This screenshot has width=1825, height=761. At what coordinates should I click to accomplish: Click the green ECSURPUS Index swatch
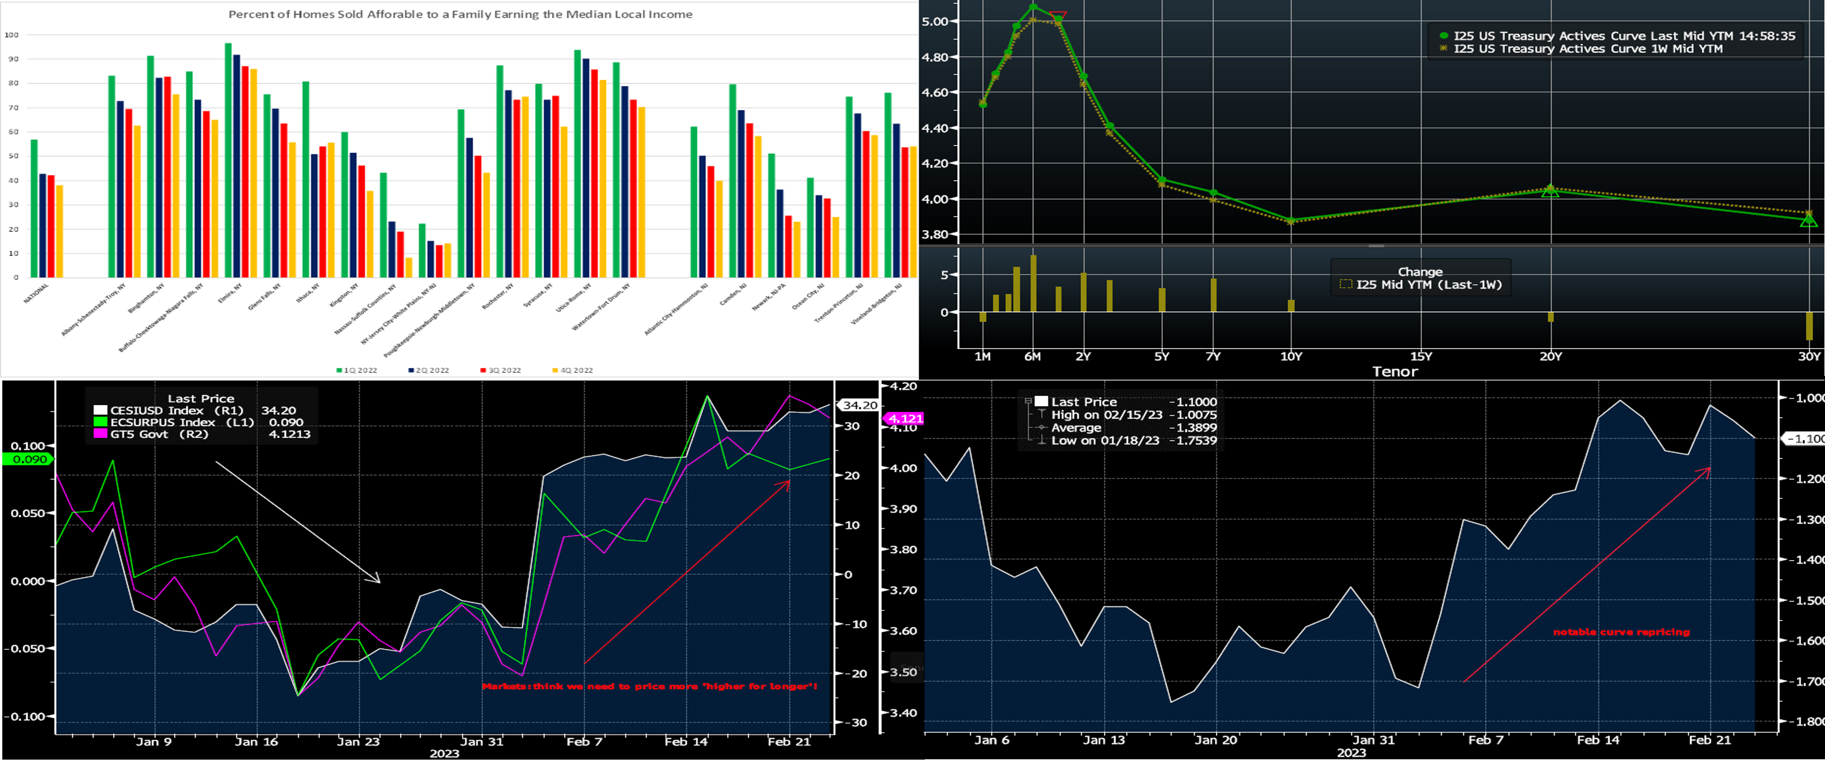tap(100, 422)
